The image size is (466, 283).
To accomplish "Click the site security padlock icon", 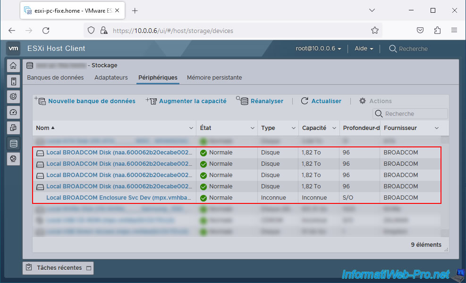I will pyautogui.click(x=104, y=30).
